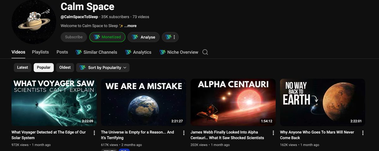Switch to the Playlists tab
Viewport: 379px width, 151px height.
tap(40, 52)
